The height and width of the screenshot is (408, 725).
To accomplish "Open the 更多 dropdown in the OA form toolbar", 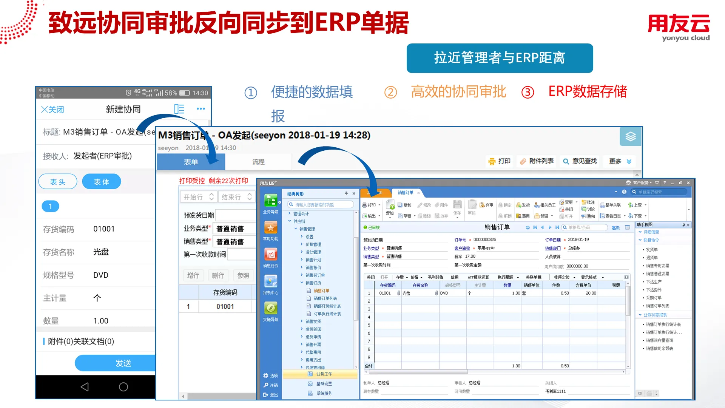I will tap(620, 161).
